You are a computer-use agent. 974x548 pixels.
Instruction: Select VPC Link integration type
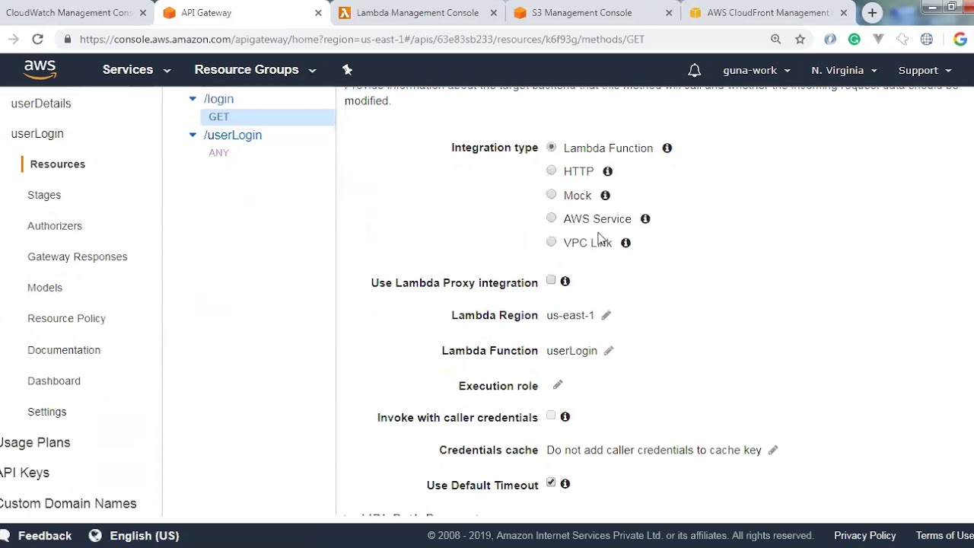pyautogui.click(x=551, y=241)
